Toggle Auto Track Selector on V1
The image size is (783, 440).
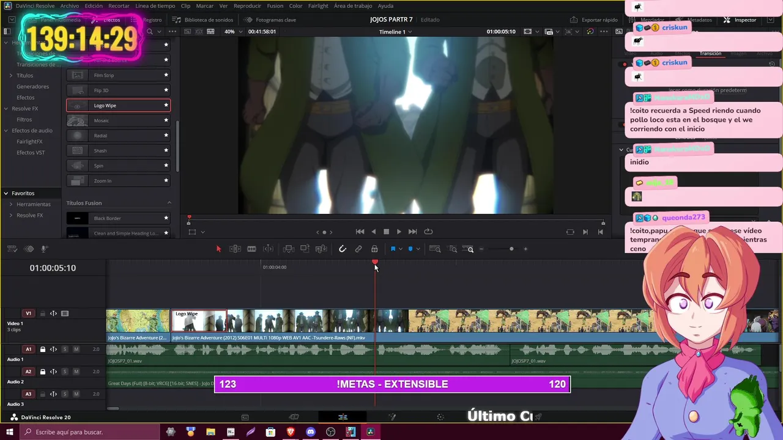tap(53, 313)
